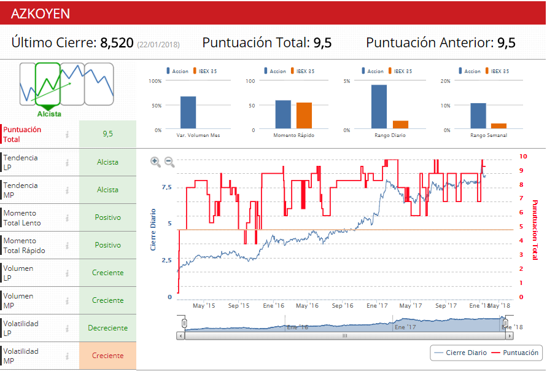Image resolution: width=547 pixels, height=371 pixels.
Task: Click the Puntuación Anterior: 9,5 text
Action: (441, 42)
